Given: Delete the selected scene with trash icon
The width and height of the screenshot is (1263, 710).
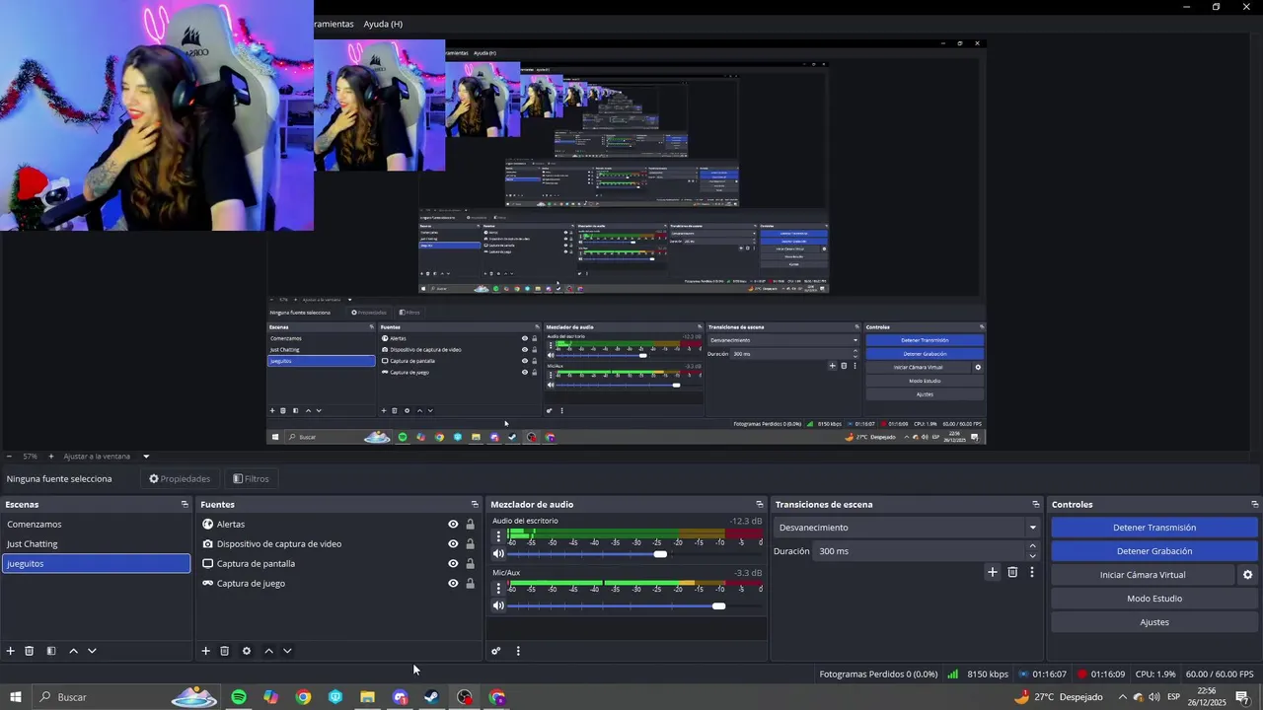Looking at the screenshot, I should pos(30,651).
